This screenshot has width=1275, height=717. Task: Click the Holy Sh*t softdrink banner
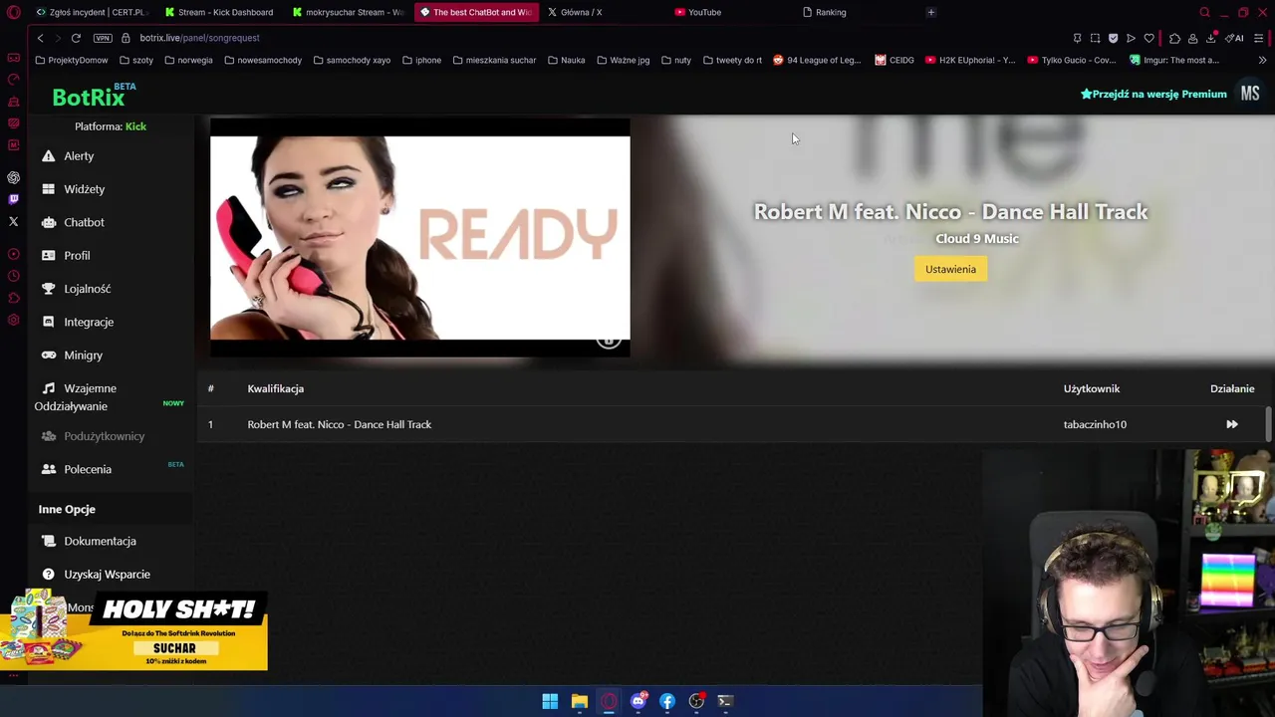click(x=134, y=630)
